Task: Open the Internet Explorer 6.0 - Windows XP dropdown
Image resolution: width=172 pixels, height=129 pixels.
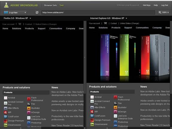Action: pyautogui.click(x=109, y=18)
